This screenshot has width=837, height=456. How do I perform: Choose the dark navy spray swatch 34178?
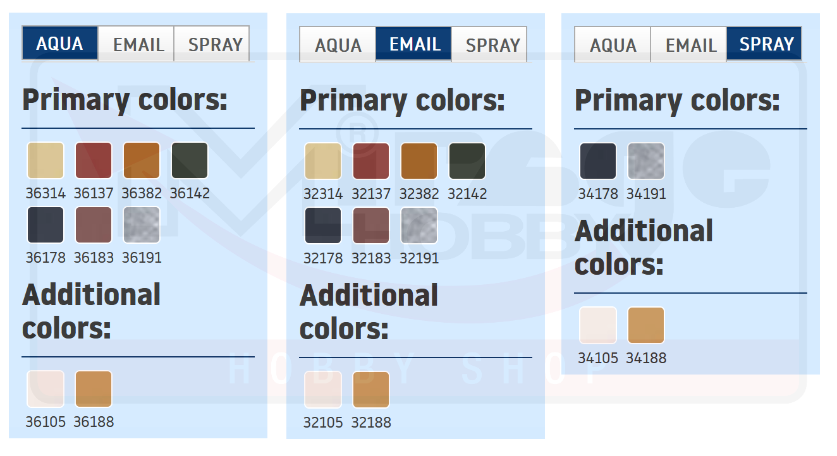[598, 161]
